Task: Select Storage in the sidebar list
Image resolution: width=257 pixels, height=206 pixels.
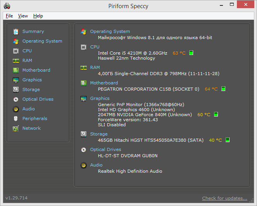Action: (31, 89)
